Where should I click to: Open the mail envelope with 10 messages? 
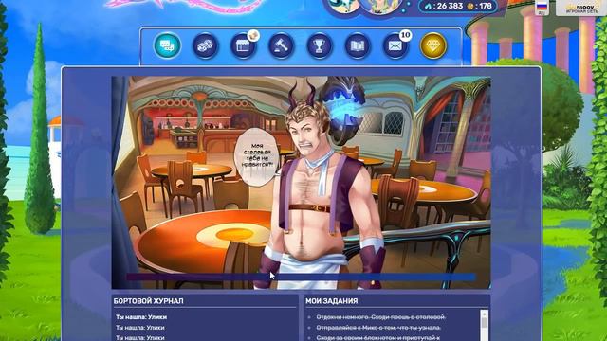(395, 46)
